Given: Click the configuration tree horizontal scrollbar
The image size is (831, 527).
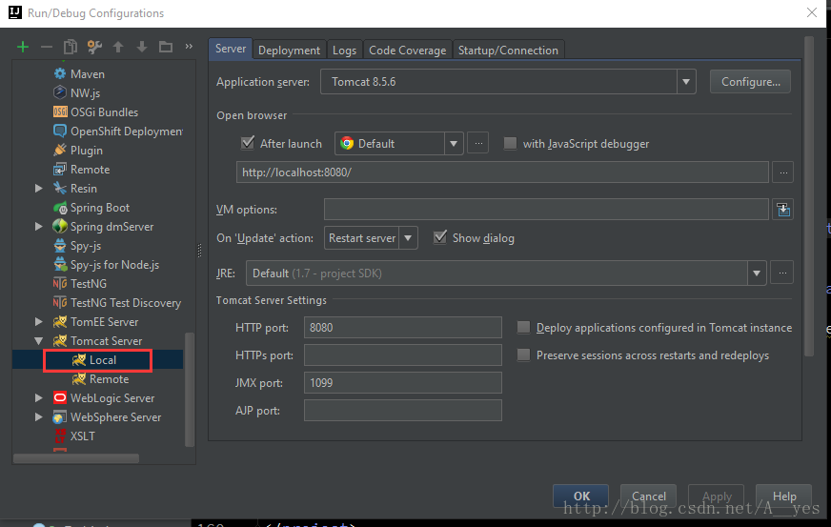Looking at the screenshot, I should [x=76, y=458].
